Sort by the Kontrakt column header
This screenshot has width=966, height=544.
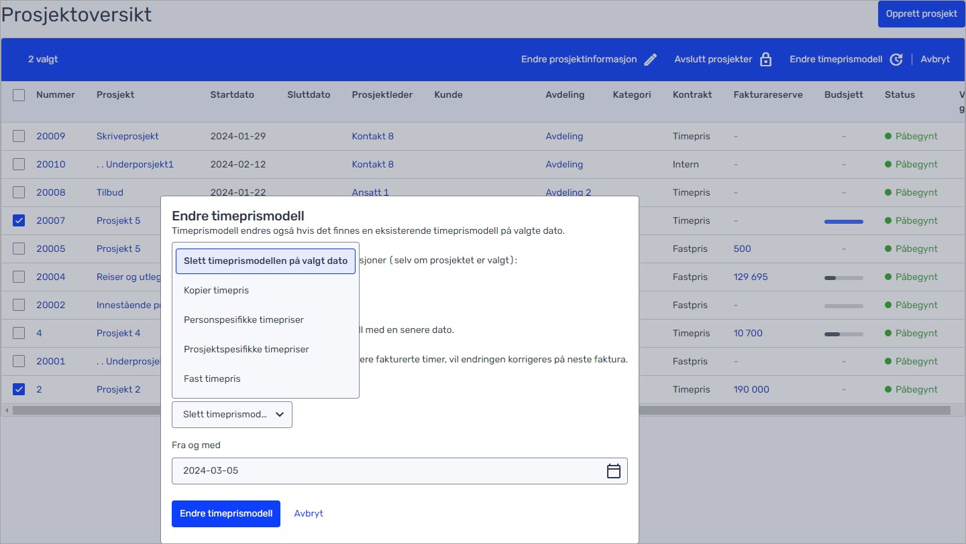pyautogui.click(x=692, y=94)
